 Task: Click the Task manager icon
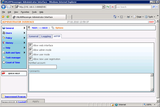4,57
